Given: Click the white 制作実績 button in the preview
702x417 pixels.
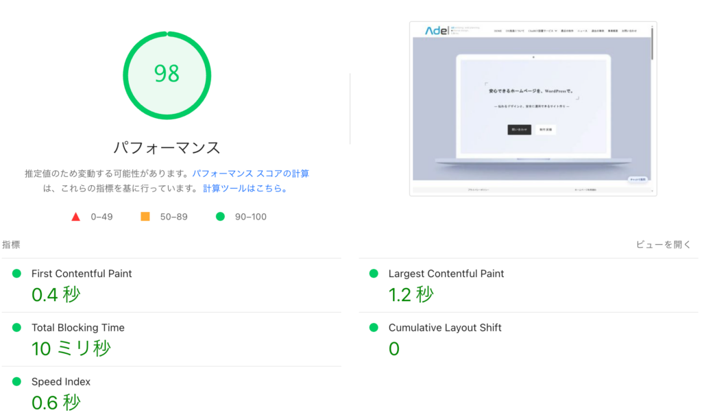Looking at the screenshot, I should [546, 130].
